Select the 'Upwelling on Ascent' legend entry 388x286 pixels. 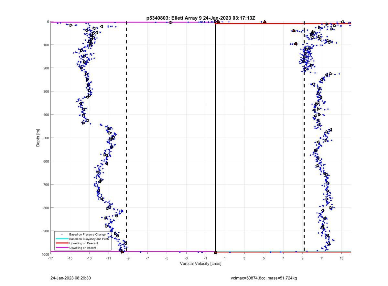[x=83, y=248]
